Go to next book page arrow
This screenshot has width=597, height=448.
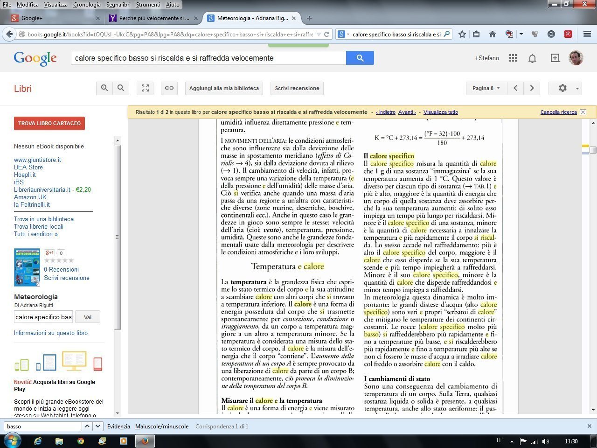coord(532,88)
